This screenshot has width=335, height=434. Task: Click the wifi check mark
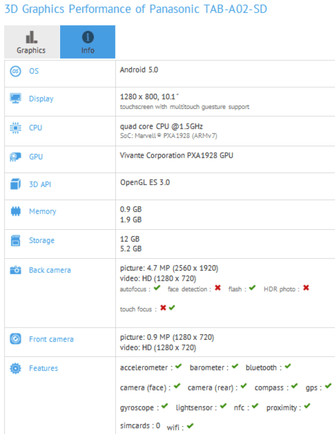(x=190, y=426)
